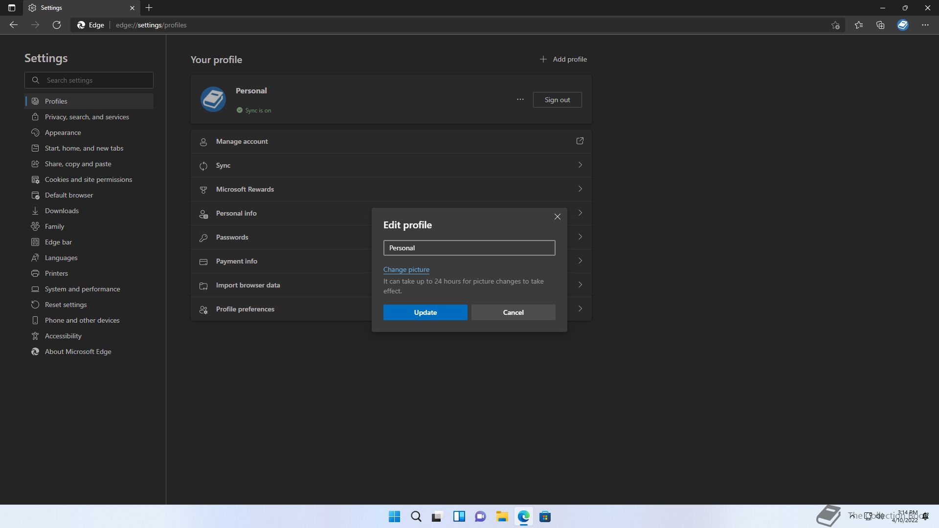Screen dimensions: 939x528
Task: Go to Cookies and site permissions
Action: click(88, 179)
